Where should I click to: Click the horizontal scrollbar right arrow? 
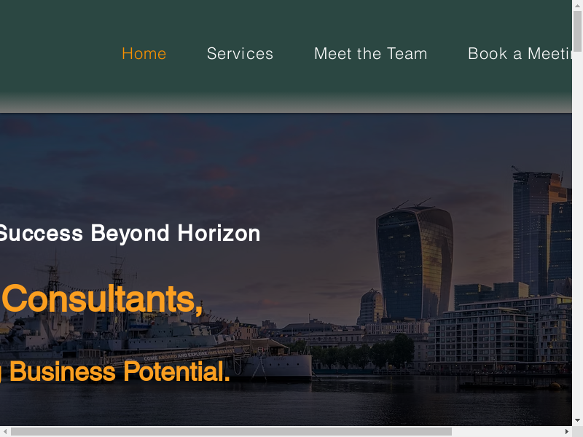[567, 431]
